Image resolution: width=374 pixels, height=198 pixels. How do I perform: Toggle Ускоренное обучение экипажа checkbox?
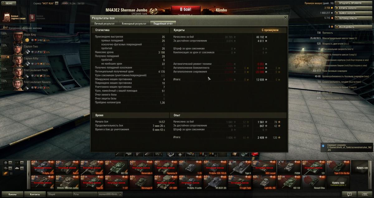point(6,28)
